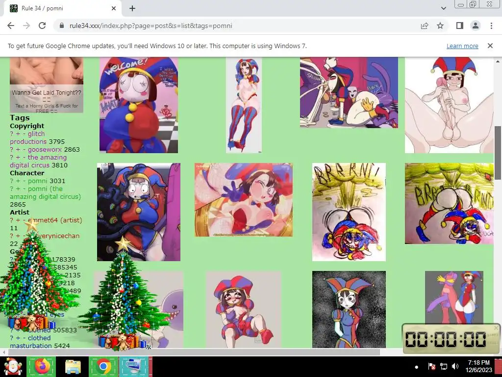Click the vertical page scrollbar thumb
The width and height of the screenshot is (502, 377).
[498, 153]
